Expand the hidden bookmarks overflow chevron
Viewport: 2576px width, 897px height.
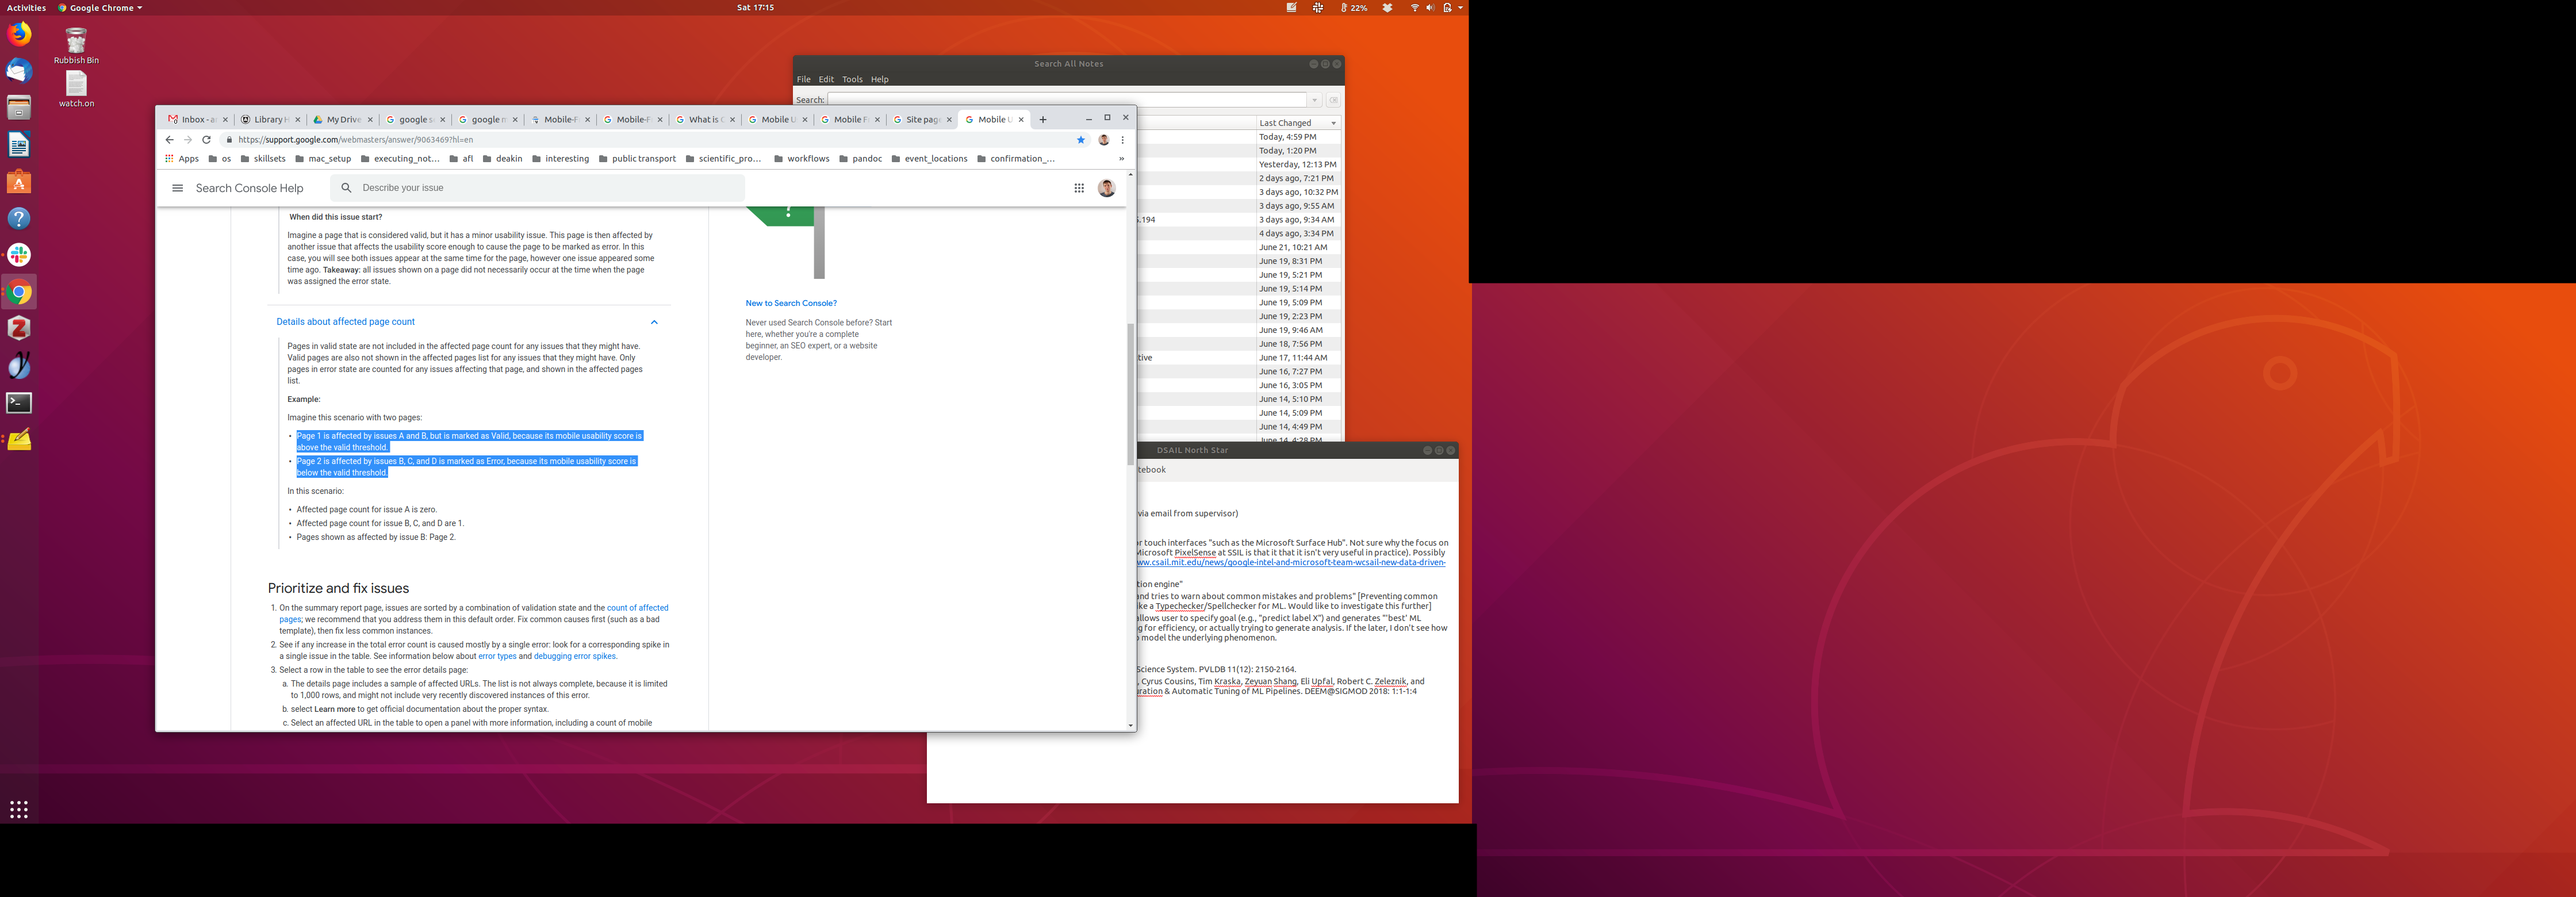click(1121, 159)
